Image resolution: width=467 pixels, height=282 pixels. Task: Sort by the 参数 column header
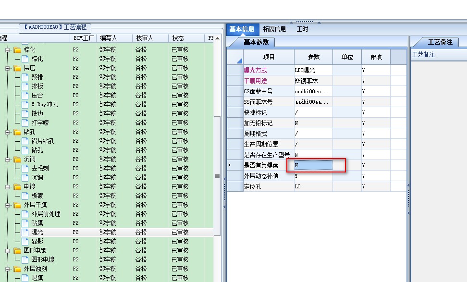click(x=314, y=57)
